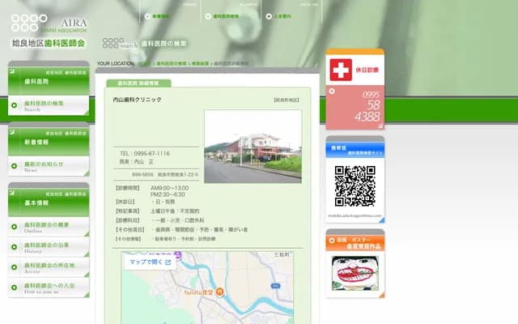Click the arrow icon at pink phone panel corner

(380, 126)
